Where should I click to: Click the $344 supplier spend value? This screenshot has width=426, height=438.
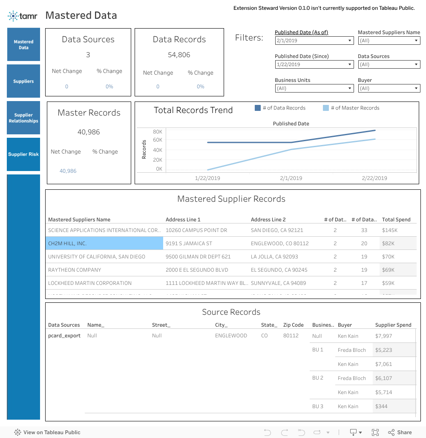381,406
